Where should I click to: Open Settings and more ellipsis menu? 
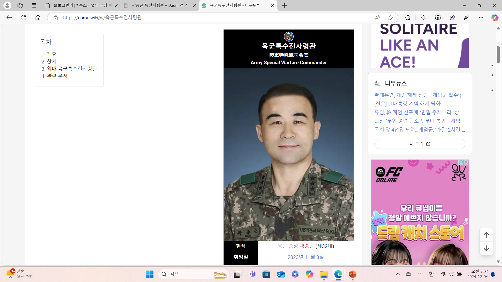481,17
